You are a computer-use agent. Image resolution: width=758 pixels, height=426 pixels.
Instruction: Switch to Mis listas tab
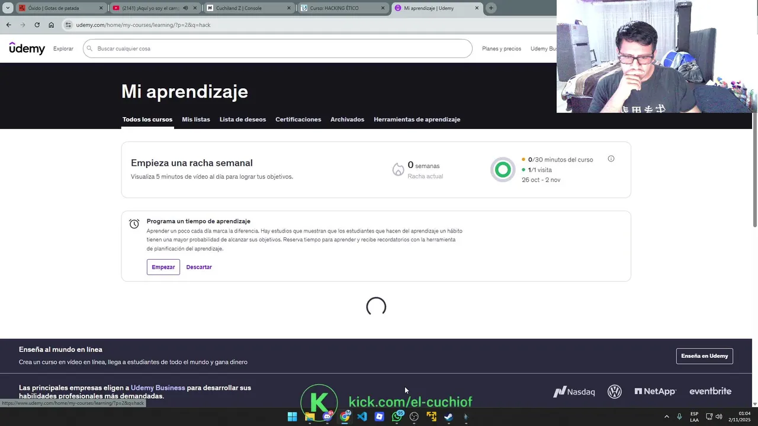(196, 120)
